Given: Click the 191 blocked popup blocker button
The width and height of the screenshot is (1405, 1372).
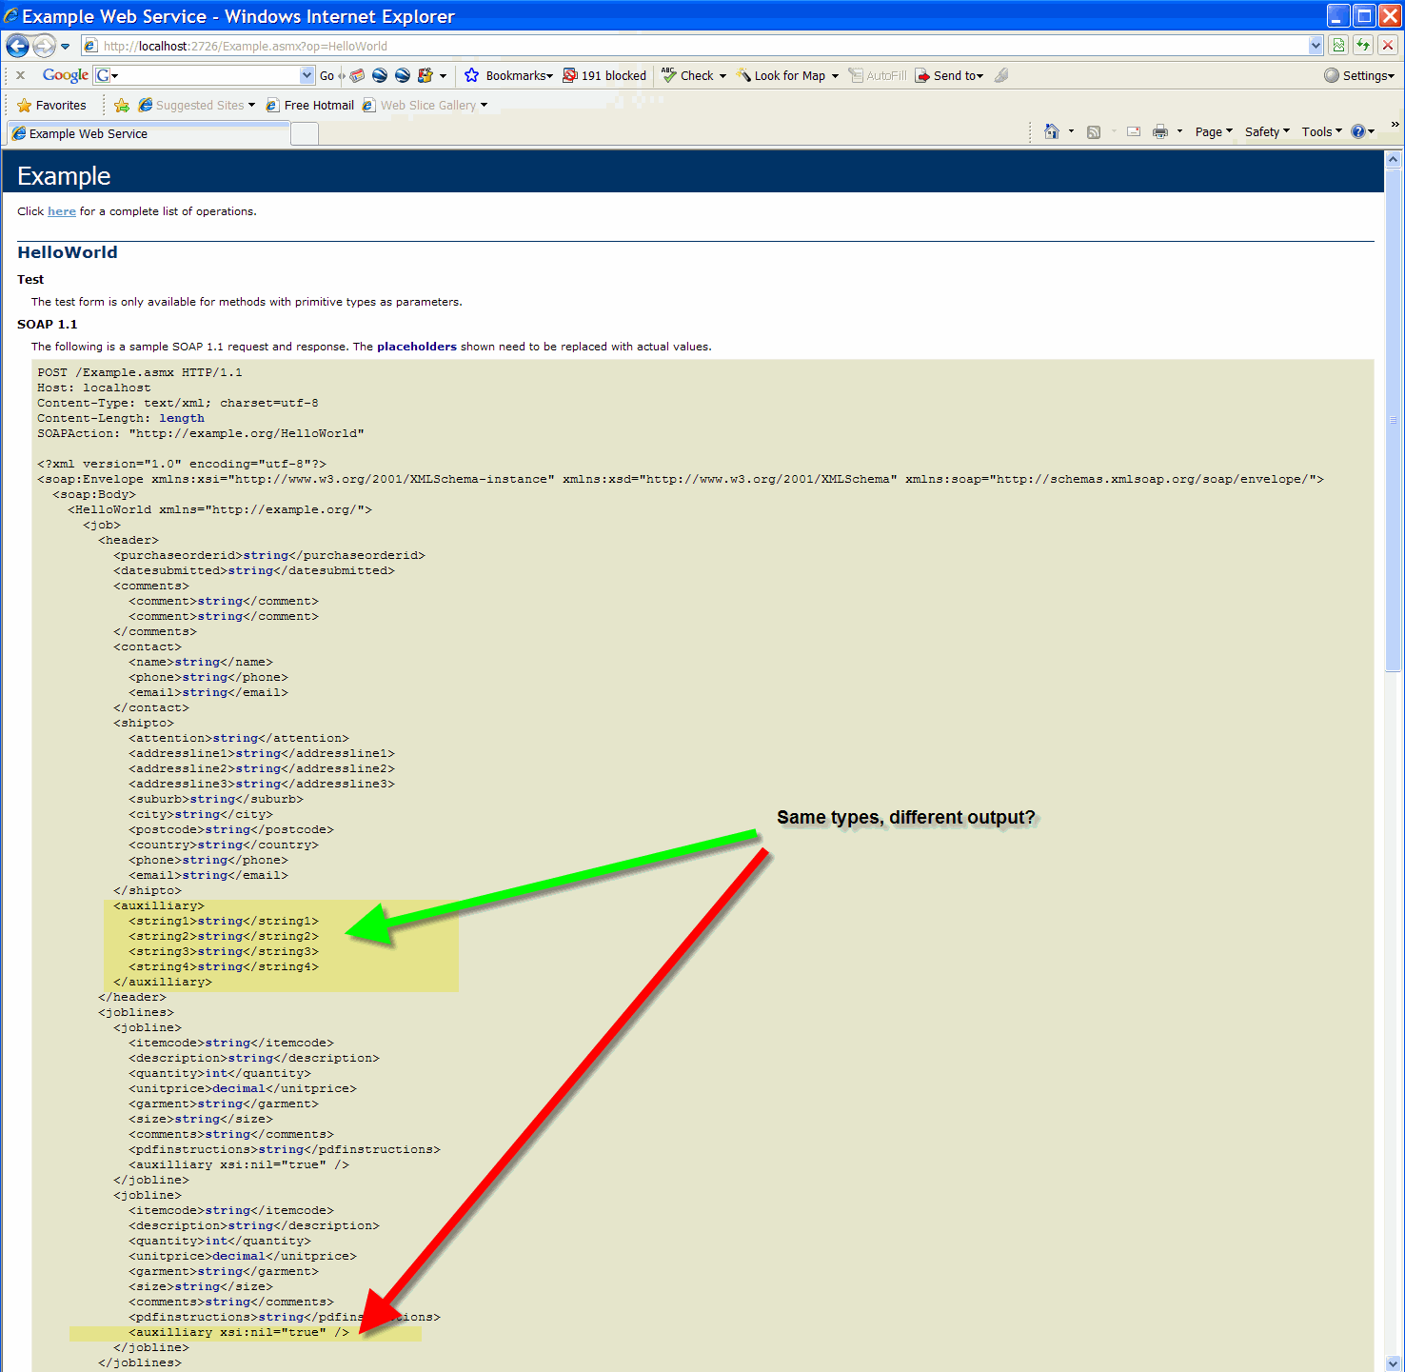Looking at the screenshot, I should (604, 76).
